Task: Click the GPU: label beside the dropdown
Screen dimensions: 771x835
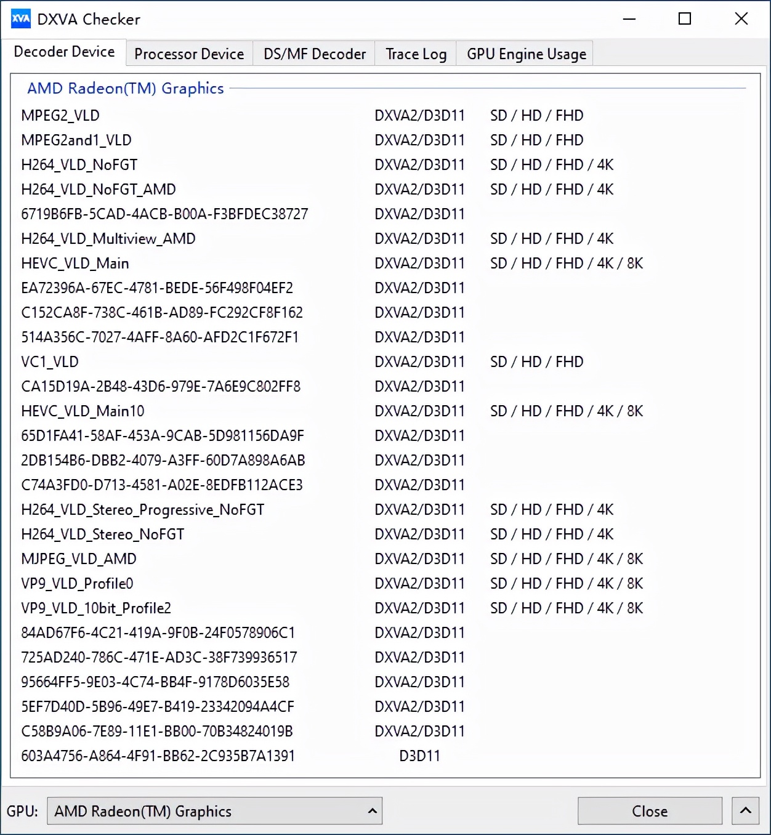Action: pyautogui.click(x=23, y=811)
